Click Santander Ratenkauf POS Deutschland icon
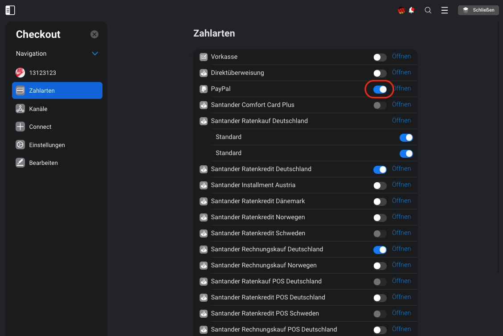This screenshot has width=503, height=336. (204, 282)
